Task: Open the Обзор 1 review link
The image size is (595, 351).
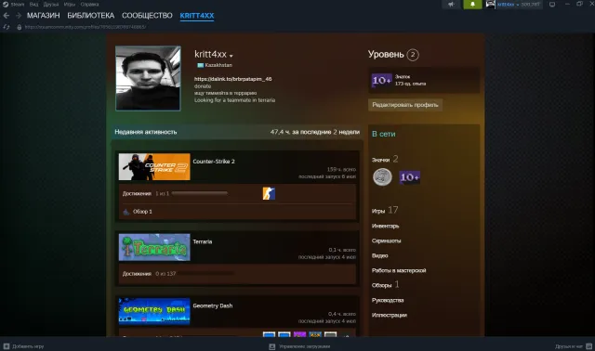Action: point(142,212)
